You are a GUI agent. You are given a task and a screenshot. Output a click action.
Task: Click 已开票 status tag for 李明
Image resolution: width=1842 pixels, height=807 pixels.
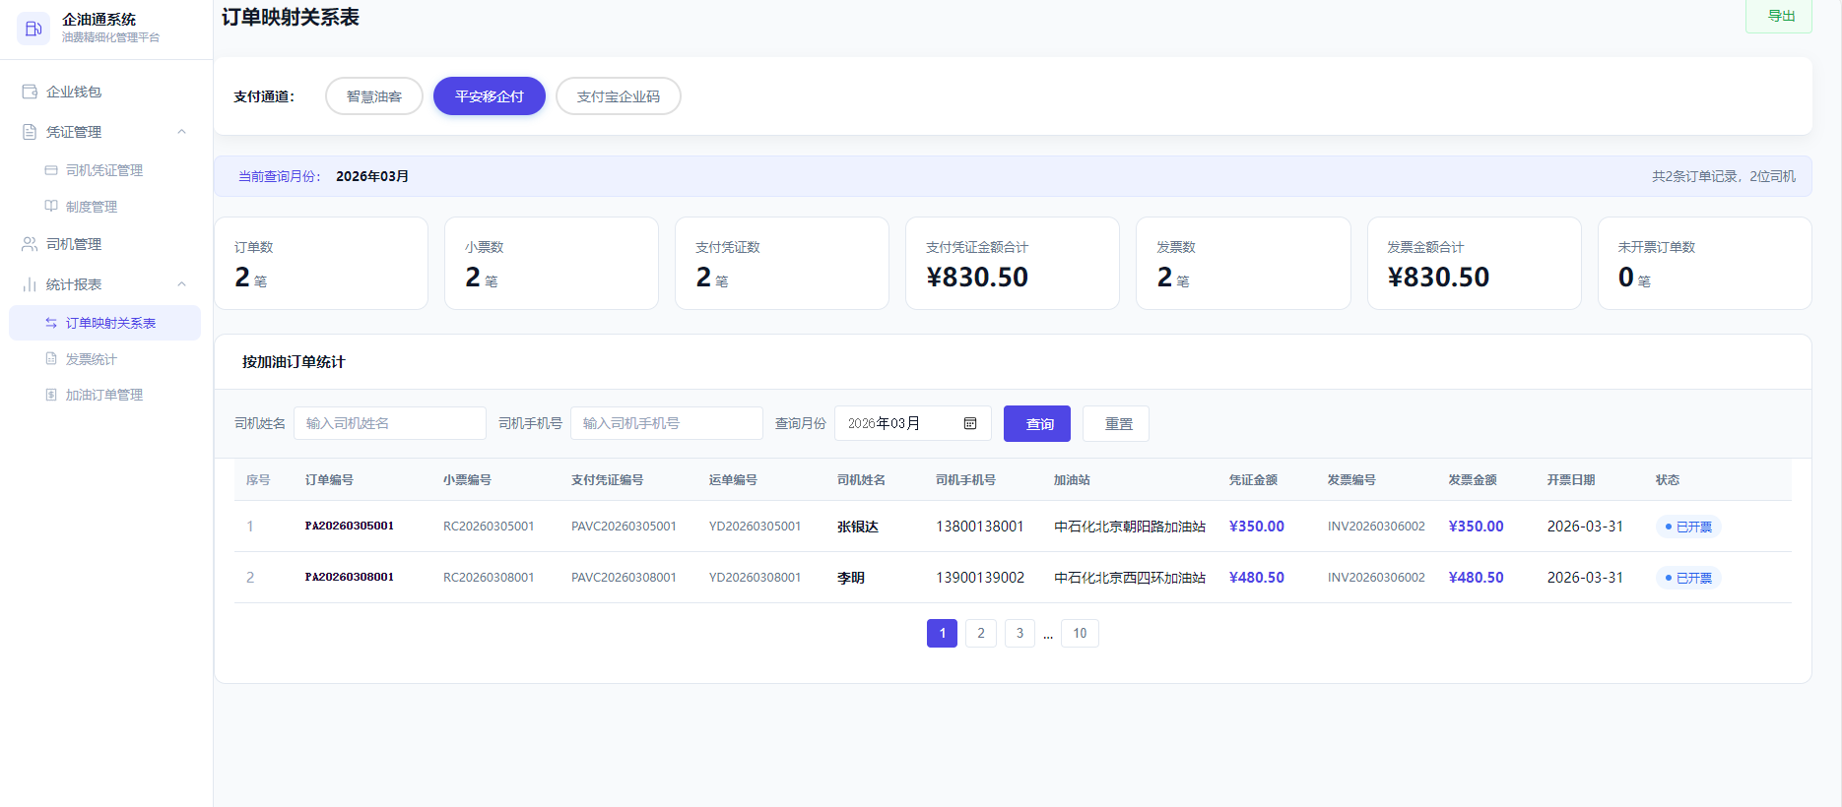click(x=1688, y=578)
